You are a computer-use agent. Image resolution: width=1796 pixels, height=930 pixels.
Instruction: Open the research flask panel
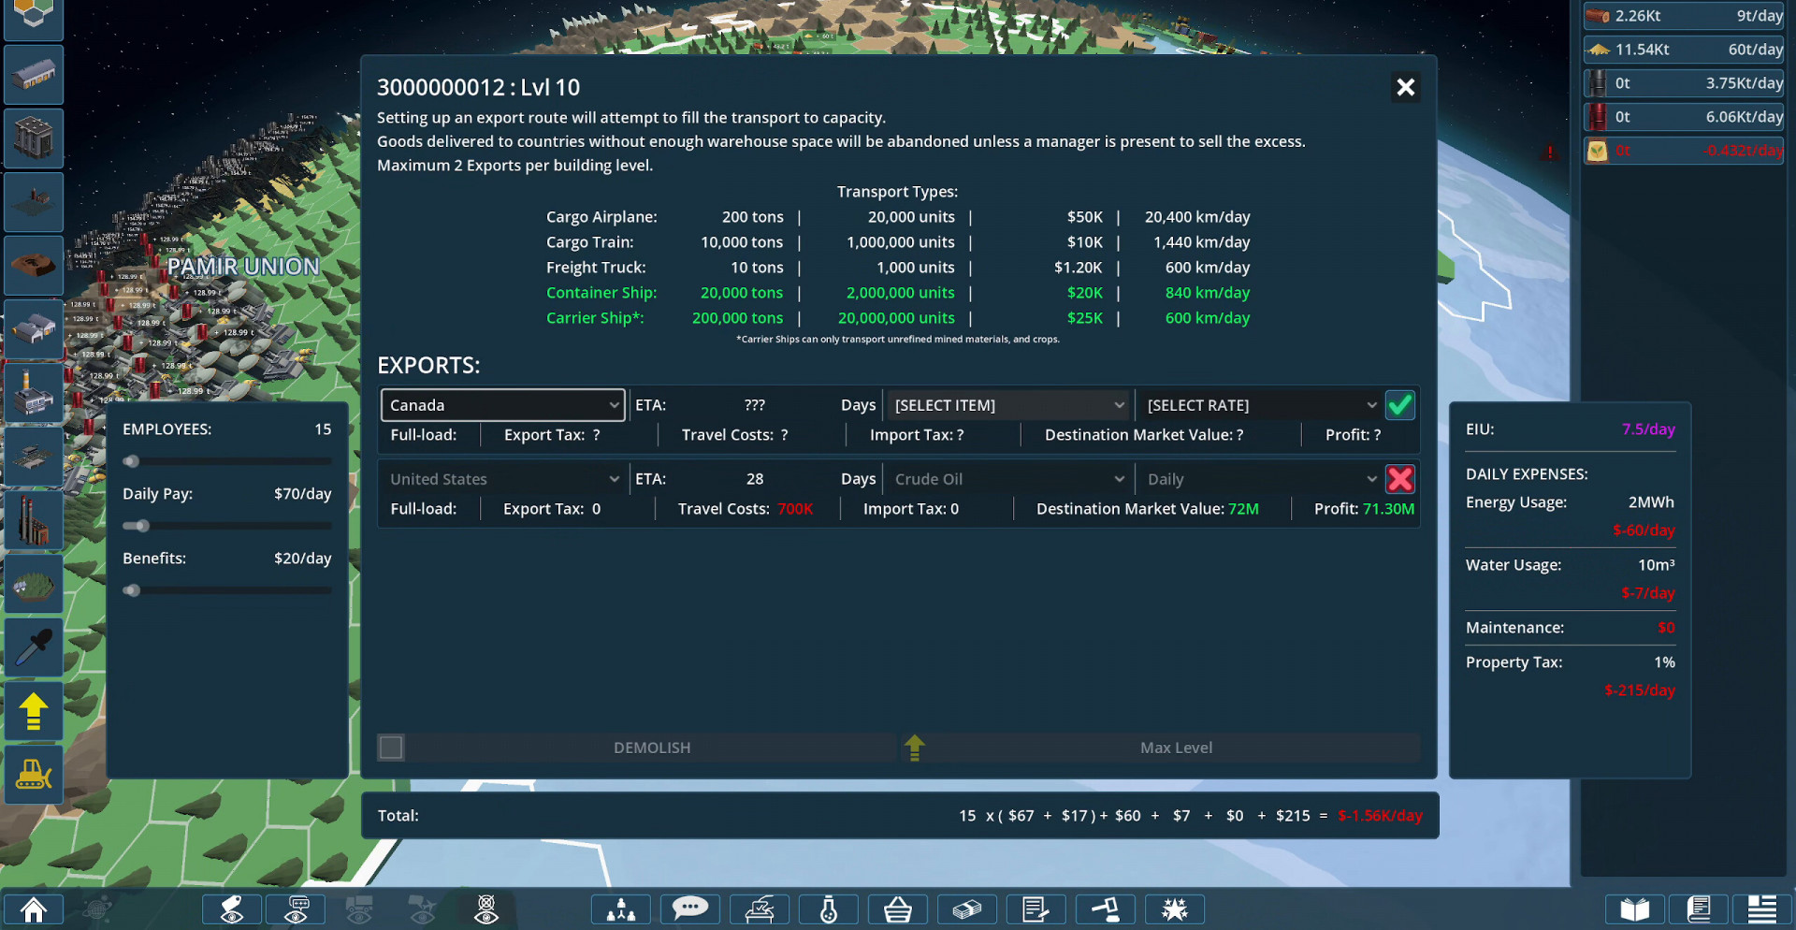pyautogui.click(x=829, y=909)
